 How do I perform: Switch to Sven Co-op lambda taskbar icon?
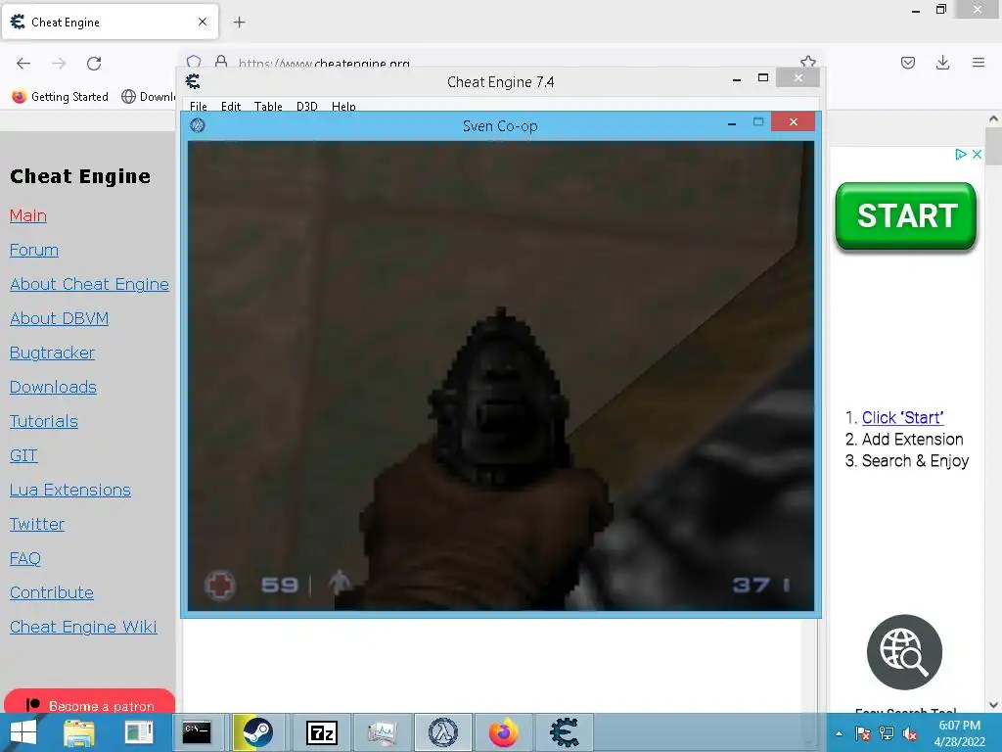point(443,732)
